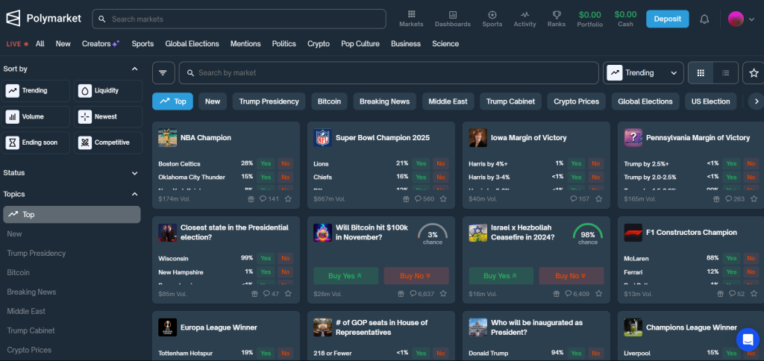Select the Breaking News topic chip
The height and width of the screenshot is (361, 764).
point(384,101)
